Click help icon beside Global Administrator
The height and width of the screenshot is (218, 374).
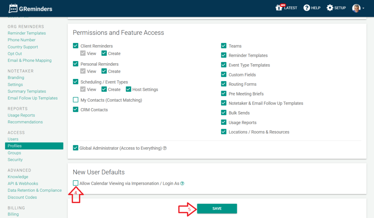[165, 148]
